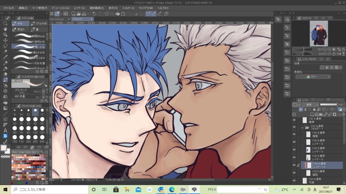The height and width of the screenshot is (194, 346).
Task: Click Navigator canvas thumbnail
Action: pos(319,33)
